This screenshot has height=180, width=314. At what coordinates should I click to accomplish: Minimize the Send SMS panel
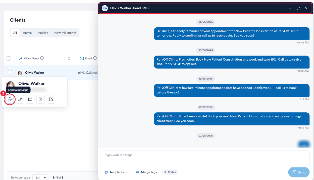pyautogui.click(x=290, y=8)
